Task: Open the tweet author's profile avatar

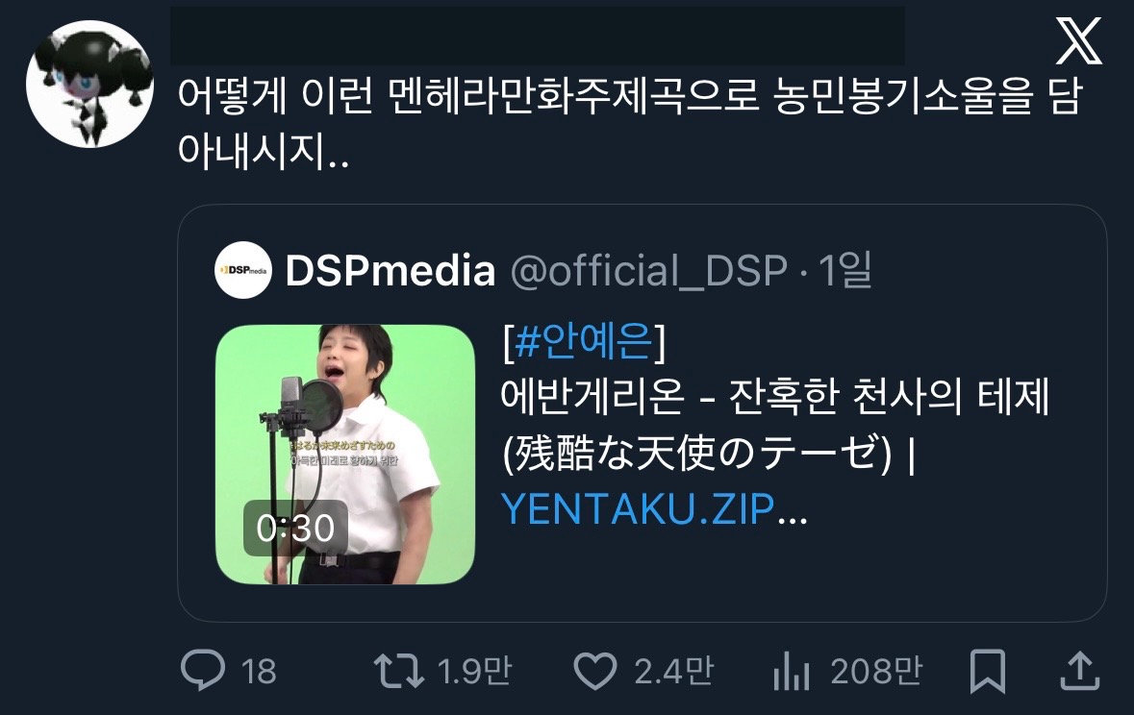Action: 89,84
